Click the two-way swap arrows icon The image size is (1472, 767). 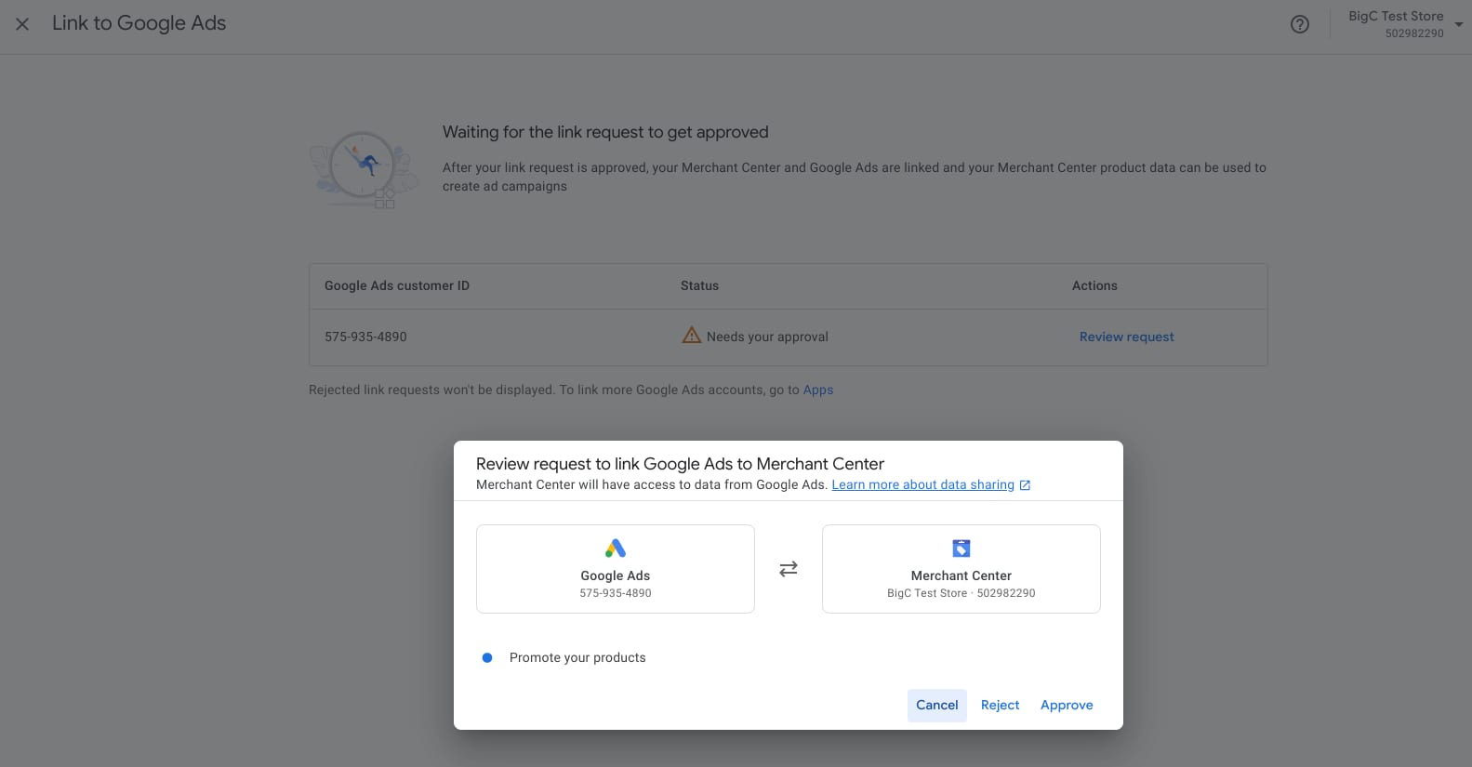click(788, 569)
